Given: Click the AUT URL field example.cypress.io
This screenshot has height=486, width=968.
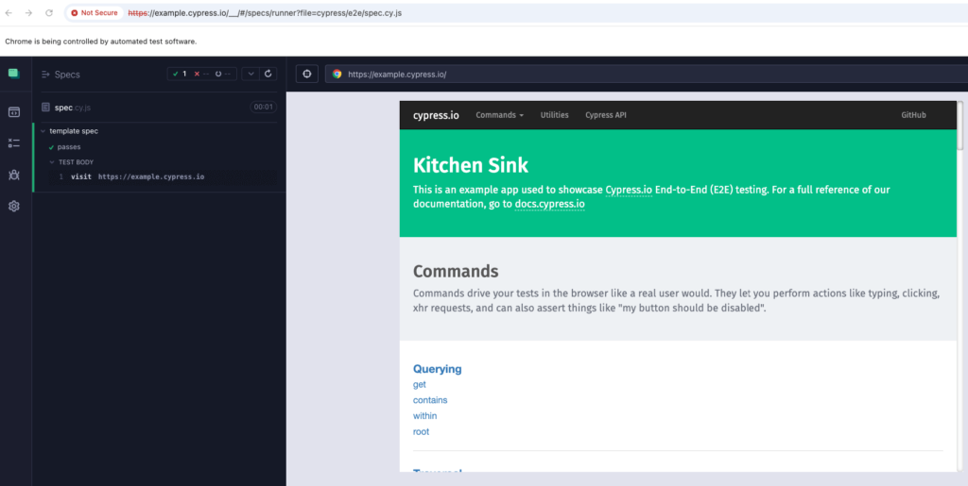Looking at the screenshot, I should 647,74.
